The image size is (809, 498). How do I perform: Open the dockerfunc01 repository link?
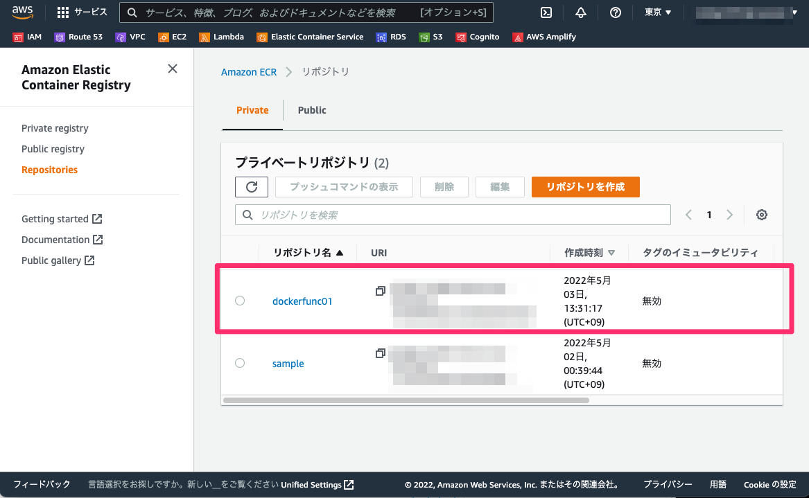302,301
